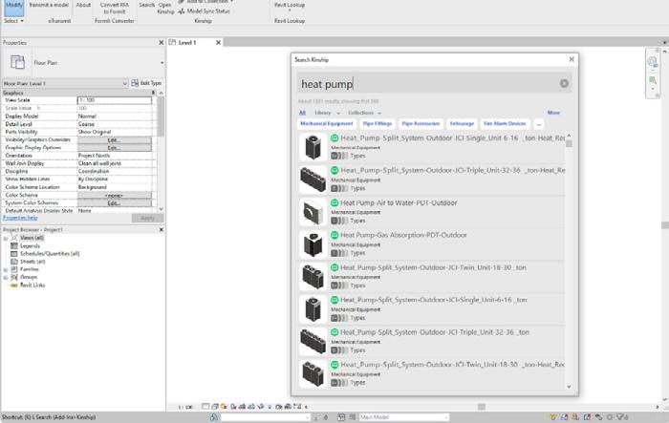Filter by Mechanical Equipment category
This screenshot has height=423, width=669.
pyautogui.click(x=327, y=124)
